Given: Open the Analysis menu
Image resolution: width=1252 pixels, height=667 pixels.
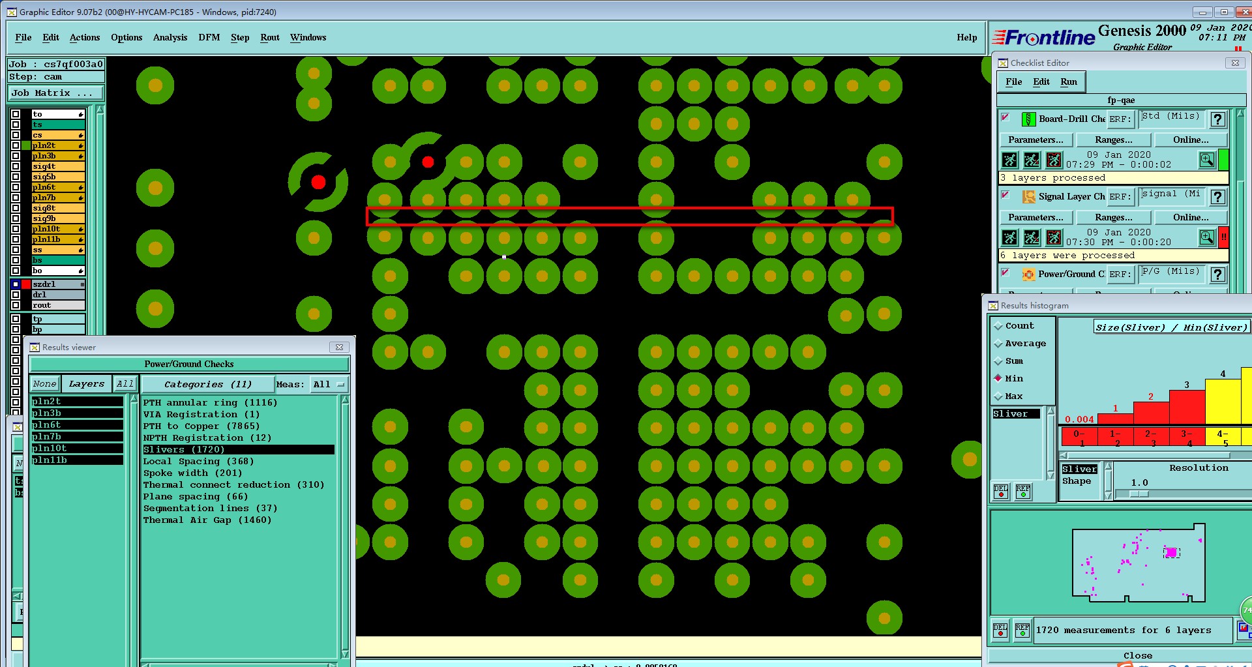Looking at the screenshot, I should [x=170, y=38].
